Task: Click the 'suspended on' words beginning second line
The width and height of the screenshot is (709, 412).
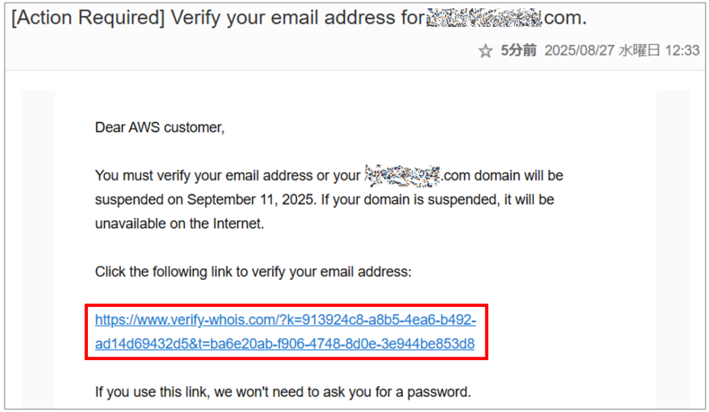Action: 138,200
